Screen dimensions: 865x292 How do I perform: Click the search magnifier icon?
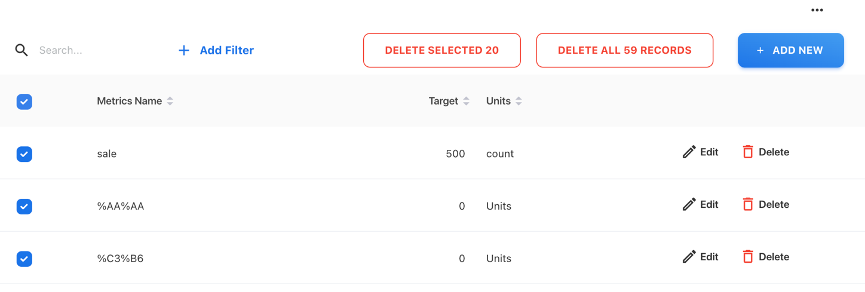[x=22, y=50]
